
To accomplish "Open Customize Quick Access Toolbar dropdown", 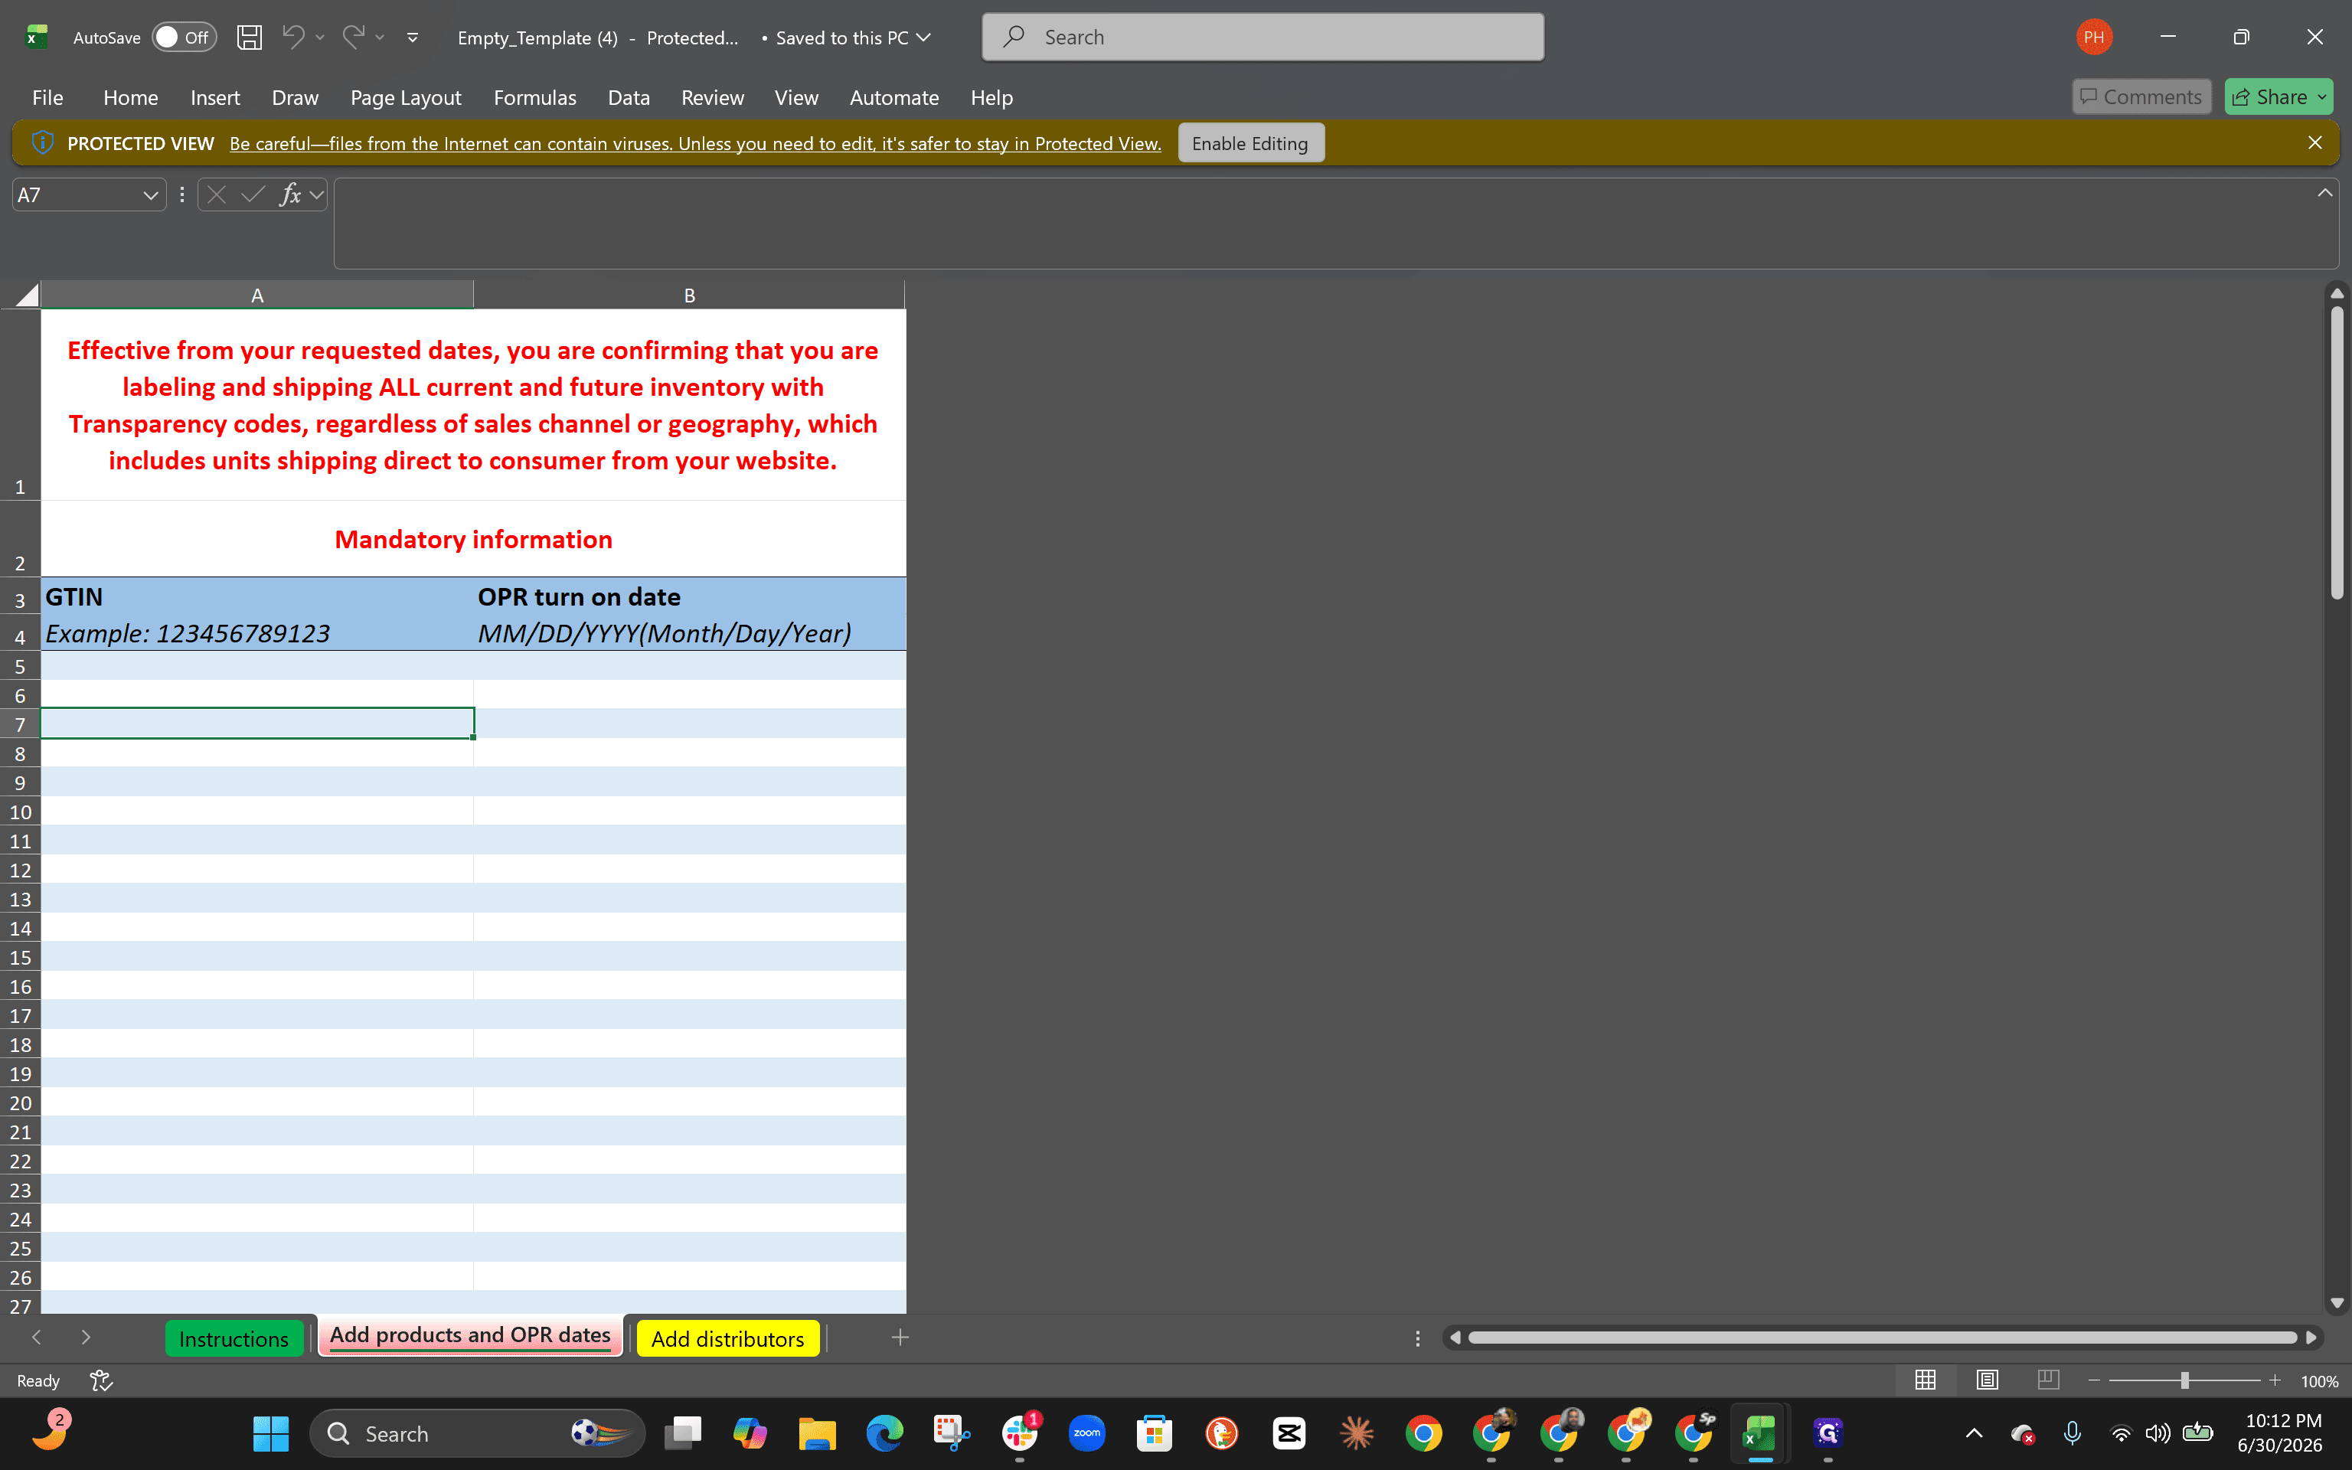I will pyautogui.click(x=413, y=38).
